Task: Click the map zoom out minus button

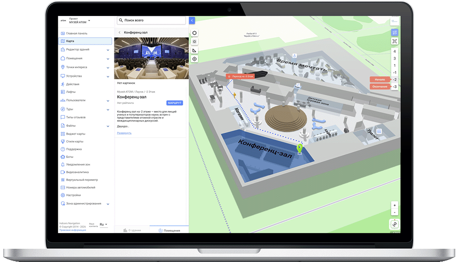Action: point(394,213)
